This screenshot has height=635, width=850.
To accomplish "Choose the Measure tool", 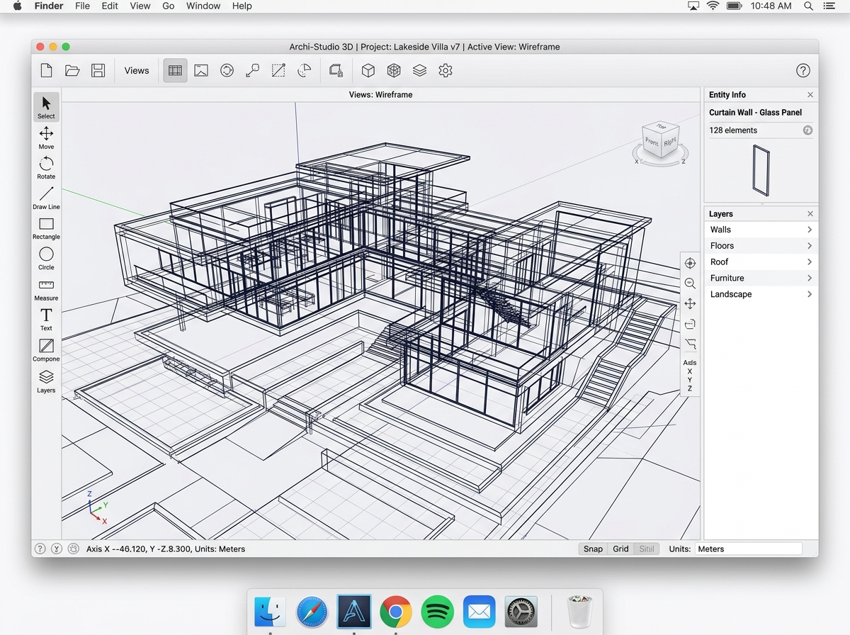I will (46, 289).
